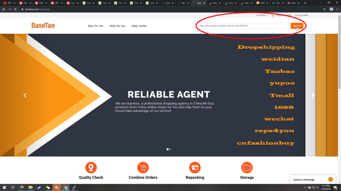Click the cnfashionbuy text in banner

click(x=266, y=143)
